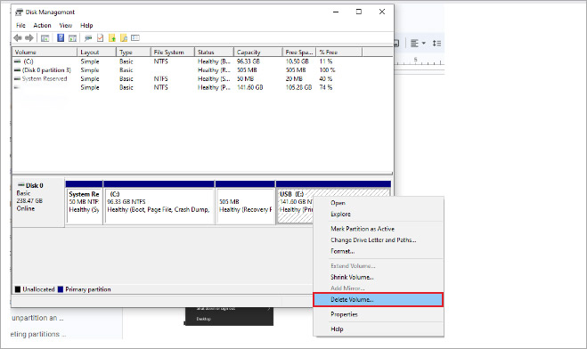Click the key-shaped toolbar icon

[88, 37]
